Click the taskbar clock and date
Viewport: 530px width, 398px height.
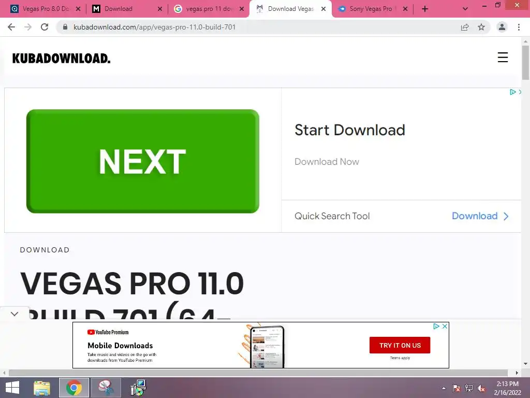point(507,388)
